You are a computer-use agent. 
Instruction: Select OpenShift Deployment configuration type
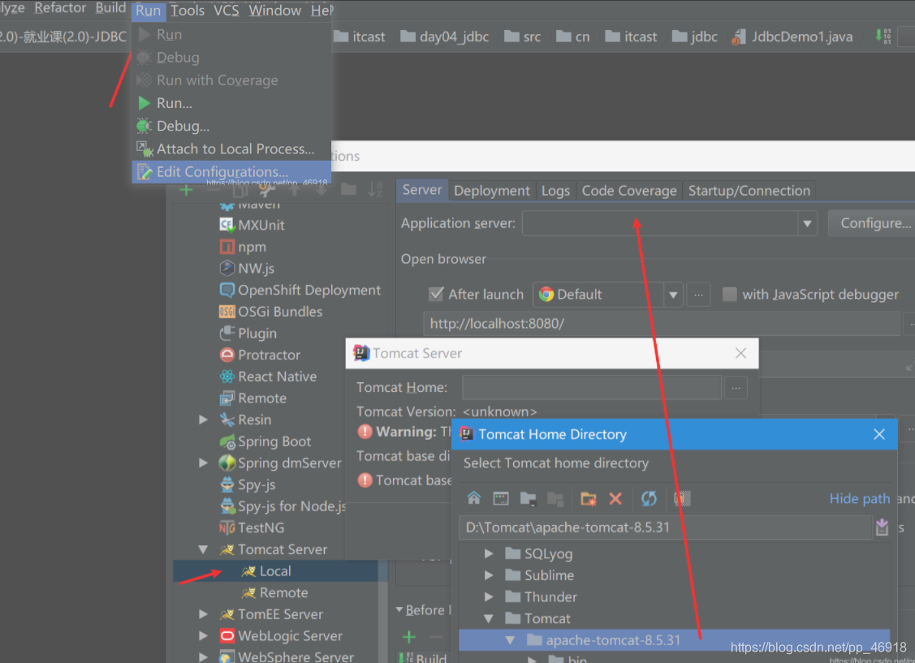[x=300, y=290]
